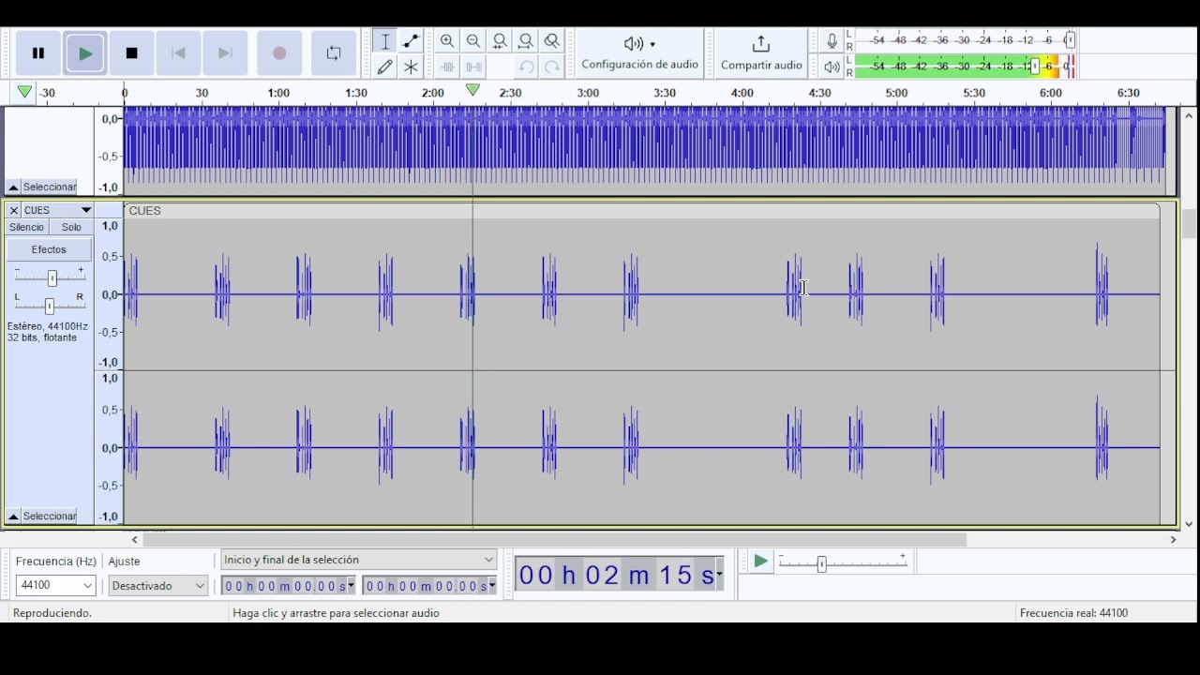
Task: Click the vertical scrollbar down arrow
Action: point(1189,524)
